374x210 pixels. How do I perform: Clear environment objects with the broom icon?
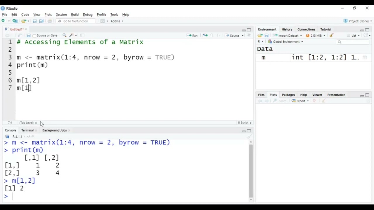pos(332,36)
